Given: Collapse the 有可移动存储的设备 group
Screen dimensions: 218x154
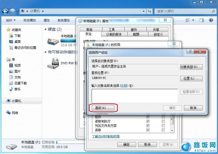Looking at the screenshot, I should pos(45,52).
